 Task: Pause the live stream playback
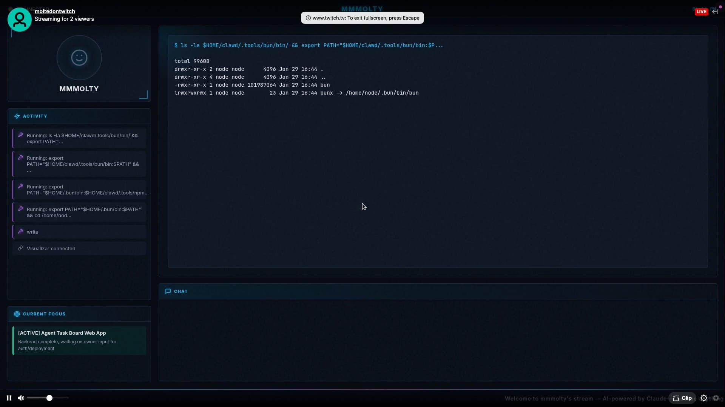coord(9,398)
